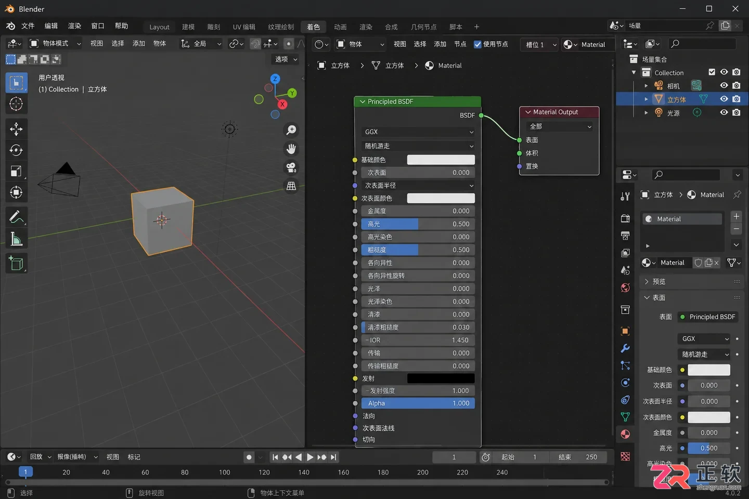Open the World properties tab icon
This screenshot has height=499, width=749.
tap(625, 288)
